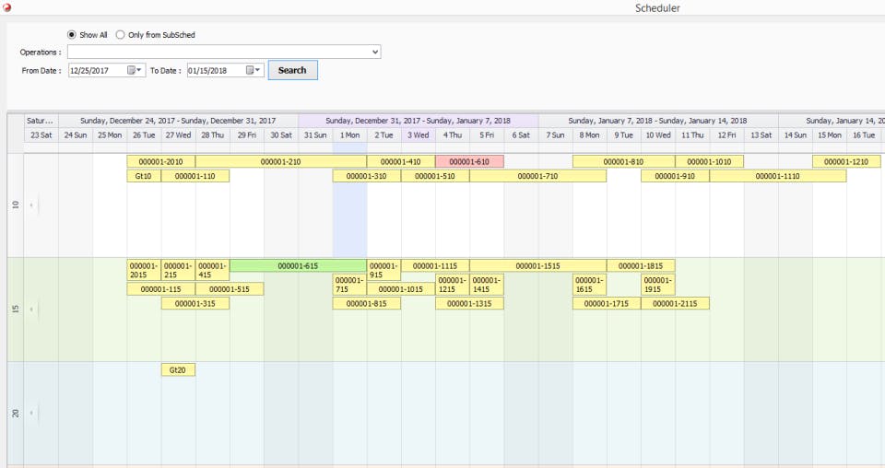Select Only from SubSched radio button
This screenshot has width=885, height=468.
click(120, 34)
